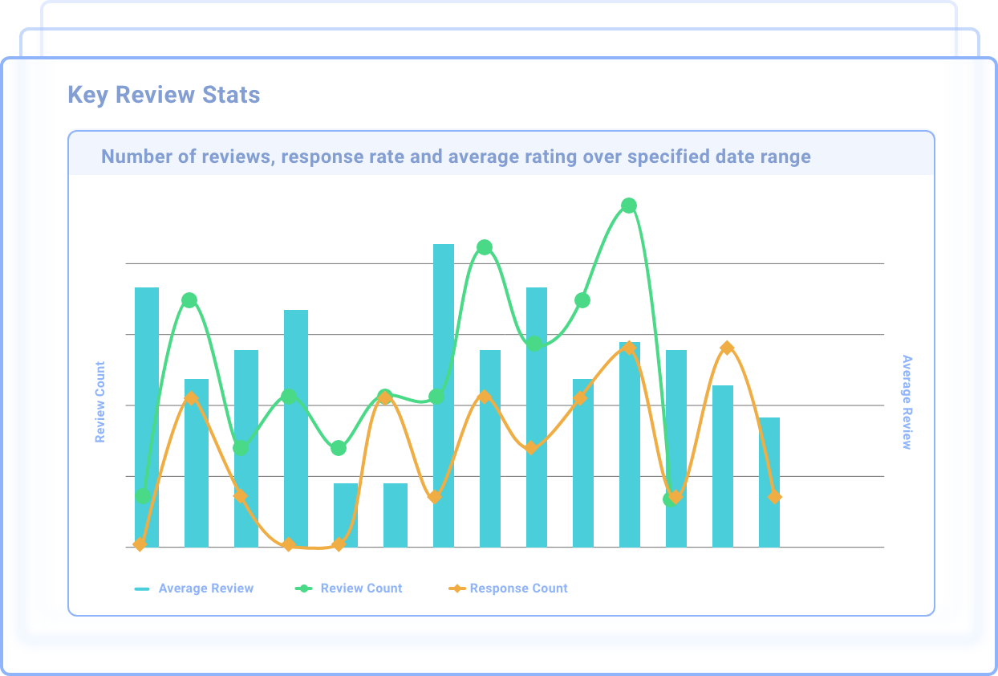Click the Key Review Stats heading
The width and height of the screenshot is (998, 676).
(164, 95)
